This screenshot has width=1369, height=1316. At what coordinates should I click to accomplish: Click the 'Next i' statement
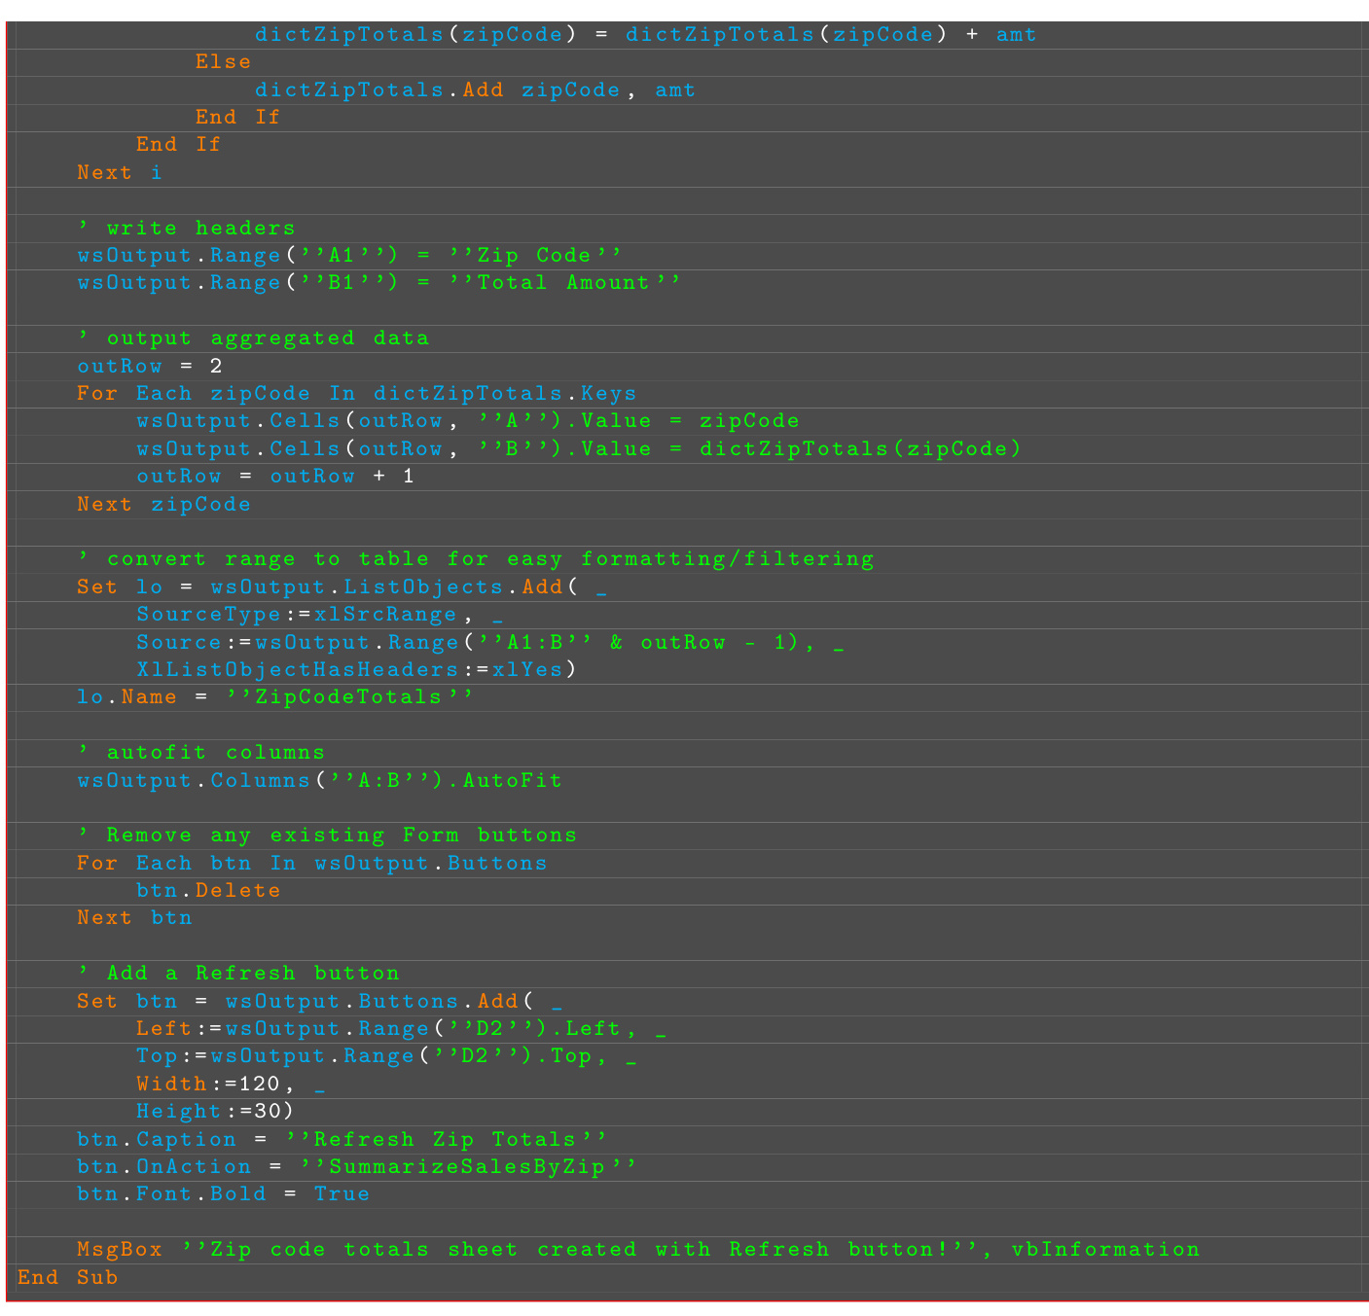(119, 172)
